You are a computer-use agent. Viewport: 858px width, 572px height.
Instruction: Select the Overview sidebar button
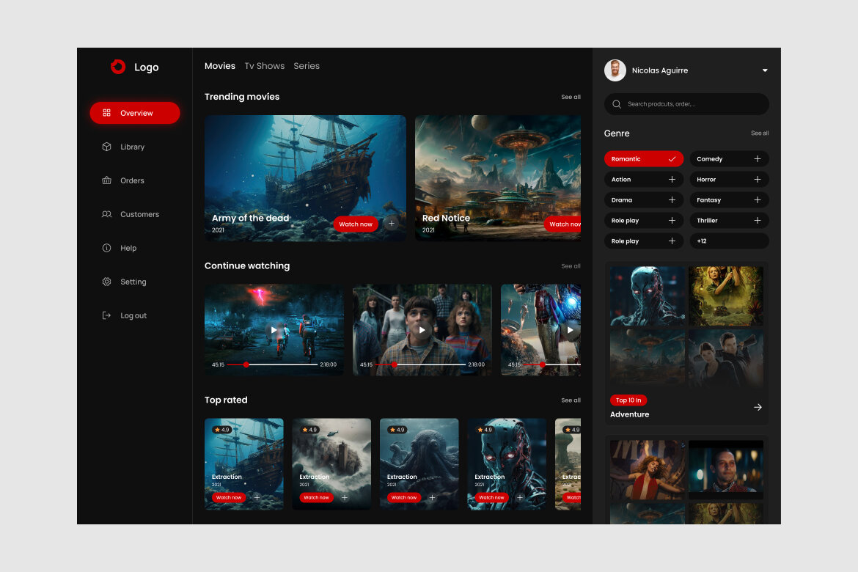pyautogui.click(x=135, y=113)
